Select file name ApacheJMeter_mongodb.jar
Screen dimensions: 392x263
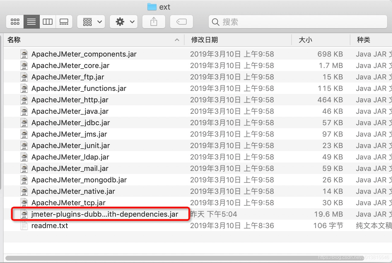[79, 180]
